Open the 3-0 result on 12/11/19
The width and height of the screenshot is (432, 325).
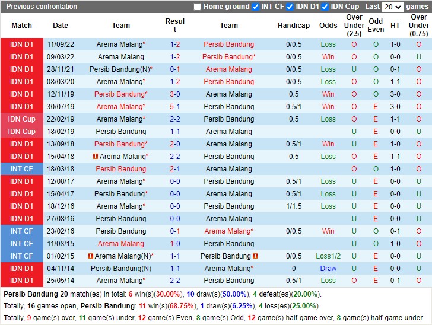[175, 94]
